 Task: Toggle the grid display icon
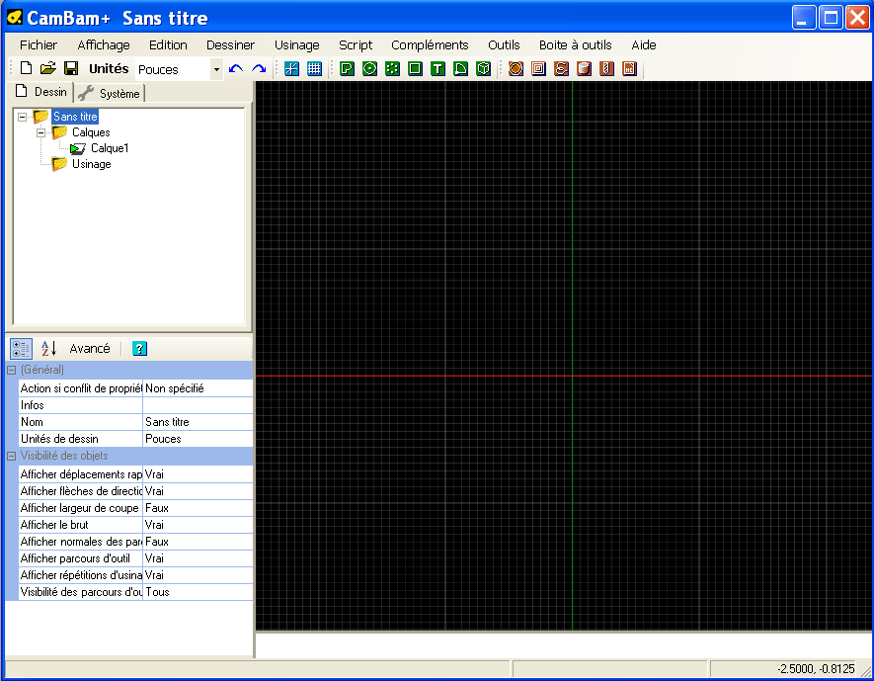pyautogui.click(x=314, y=68)
